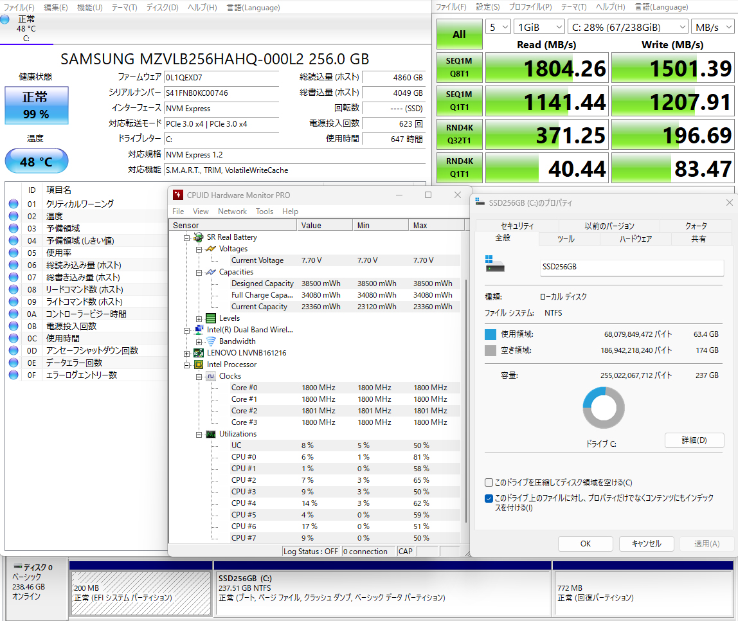Click the 詳細(D) button
The width and height of the screenshot is (738, 621).
(x=694, y=440)
